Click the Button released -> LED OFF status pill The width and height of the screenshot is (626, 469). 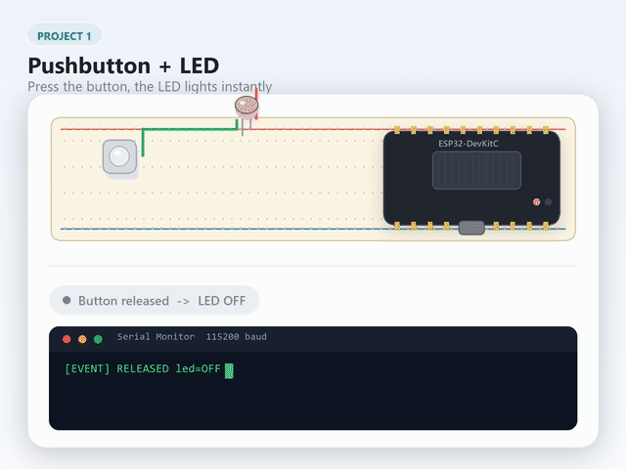click(x=155, y=300)
